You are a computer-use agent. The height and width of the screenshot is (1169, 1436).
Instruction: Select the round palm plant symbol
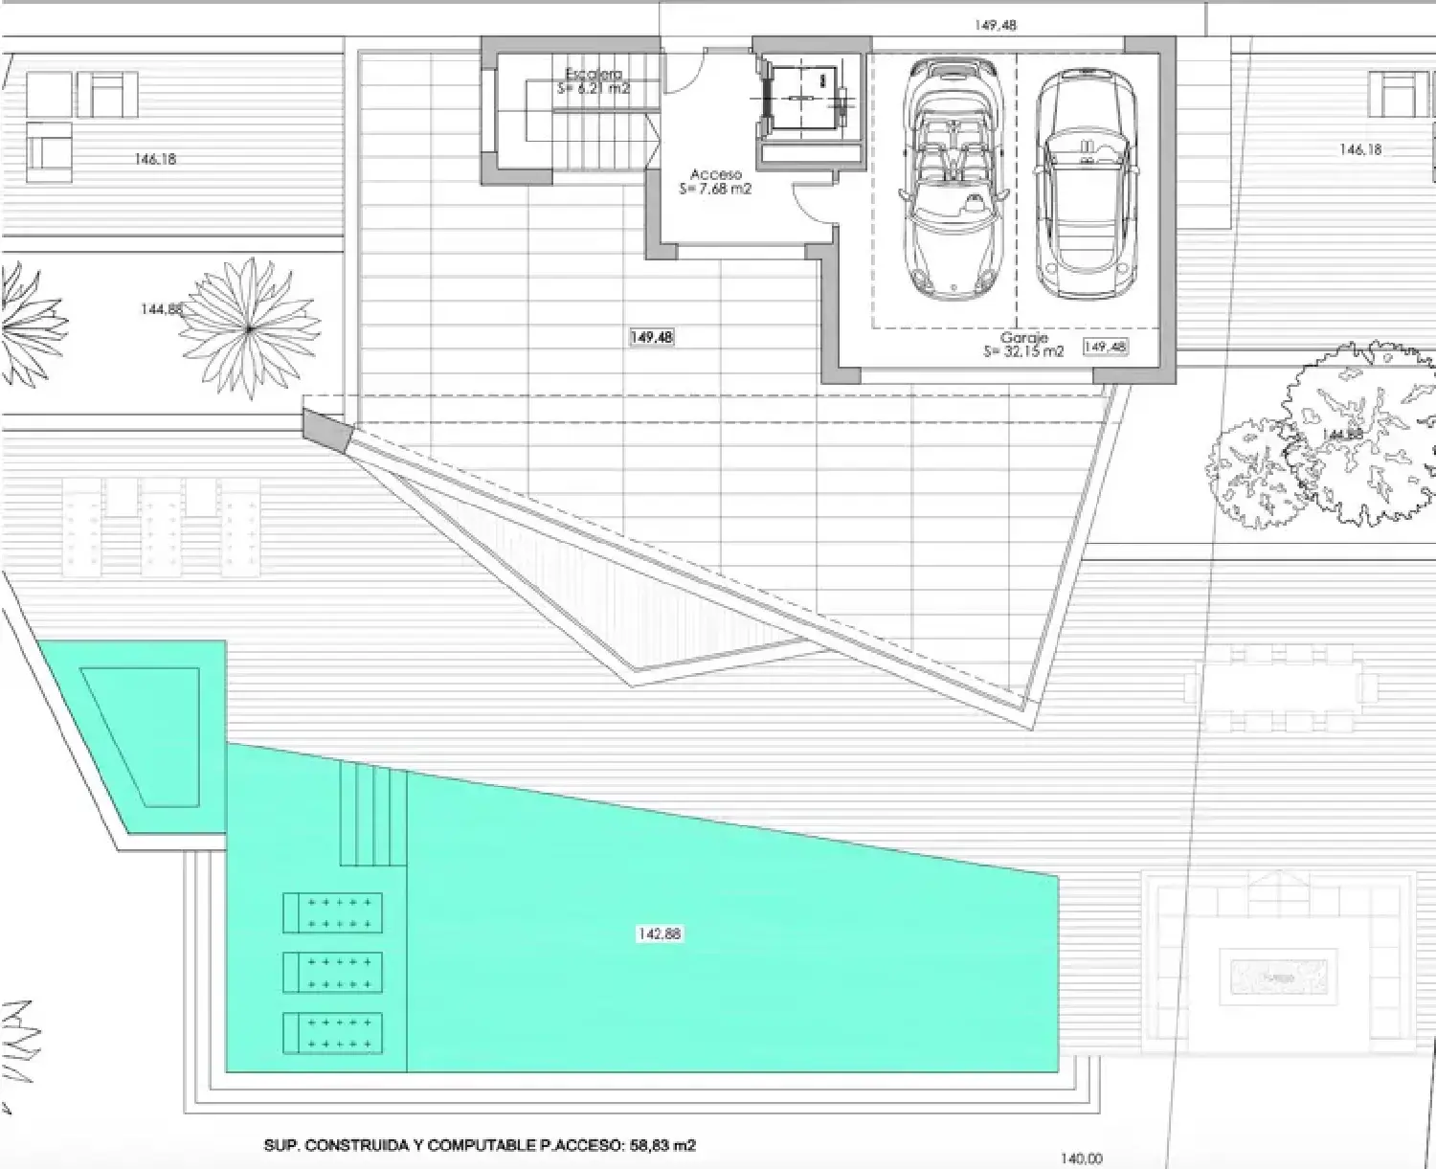[x=248, y=327]
